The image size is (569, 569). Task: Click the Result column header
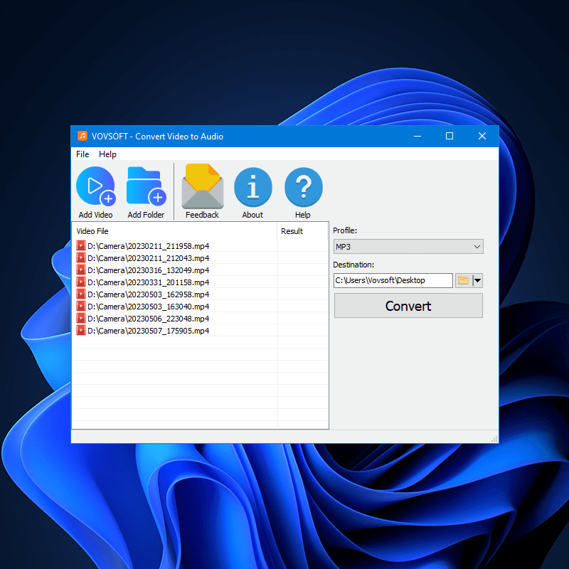(x=293, y=230)
